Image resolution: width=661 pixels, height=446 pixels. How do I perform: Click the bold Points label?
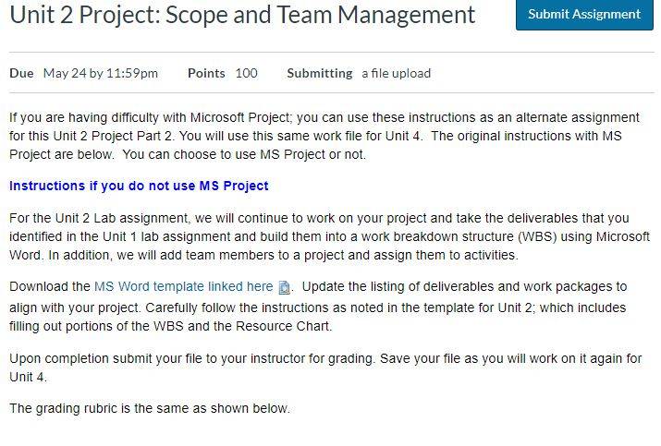(x=206, y=73)
